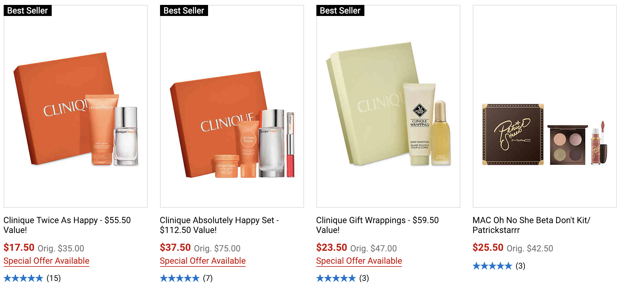
Task: Click MAC Oh No She Beta Don't Kit title
Action: click(x=531, y=225)
